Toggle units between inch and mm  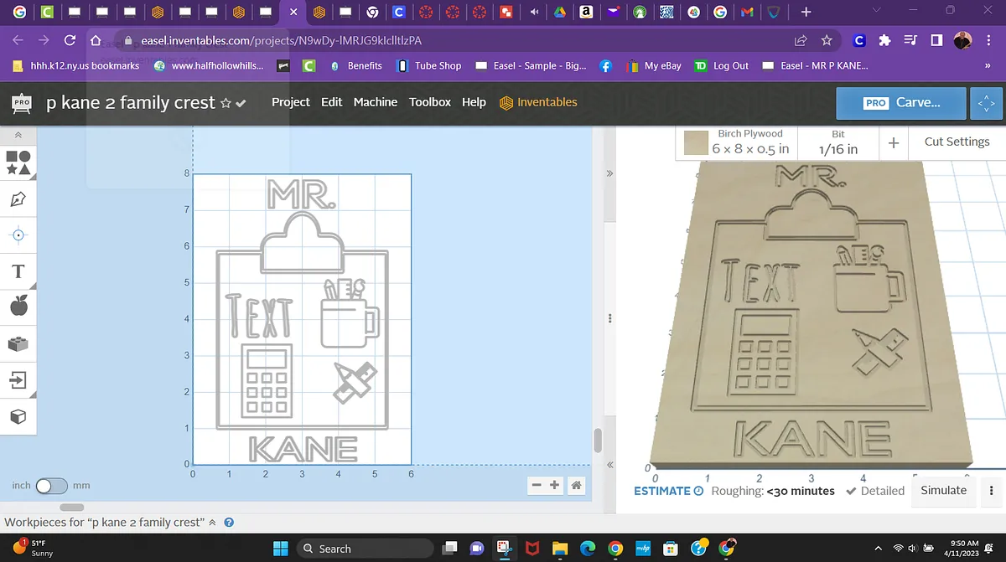click(51, 486)
